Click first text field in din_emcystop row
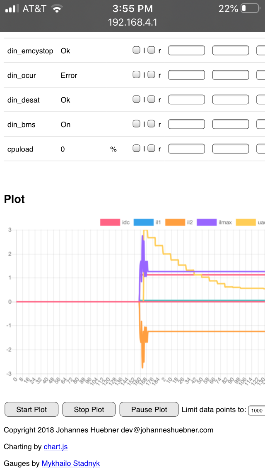This screenshot has height=470, width=265. coord(186,50)
